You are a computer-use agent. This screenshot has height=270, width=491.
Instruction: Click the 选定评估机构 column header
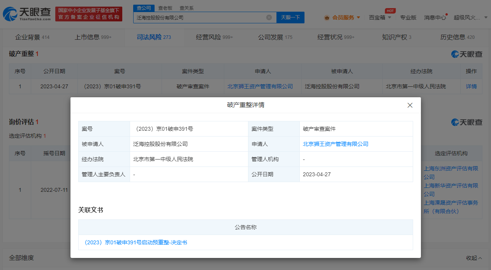[451, 153]
